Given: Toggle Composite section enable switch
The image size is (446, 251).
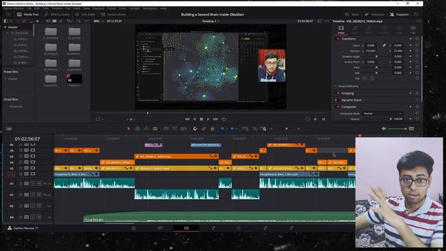Looking at the screenshot, I should tap(338, 107).
